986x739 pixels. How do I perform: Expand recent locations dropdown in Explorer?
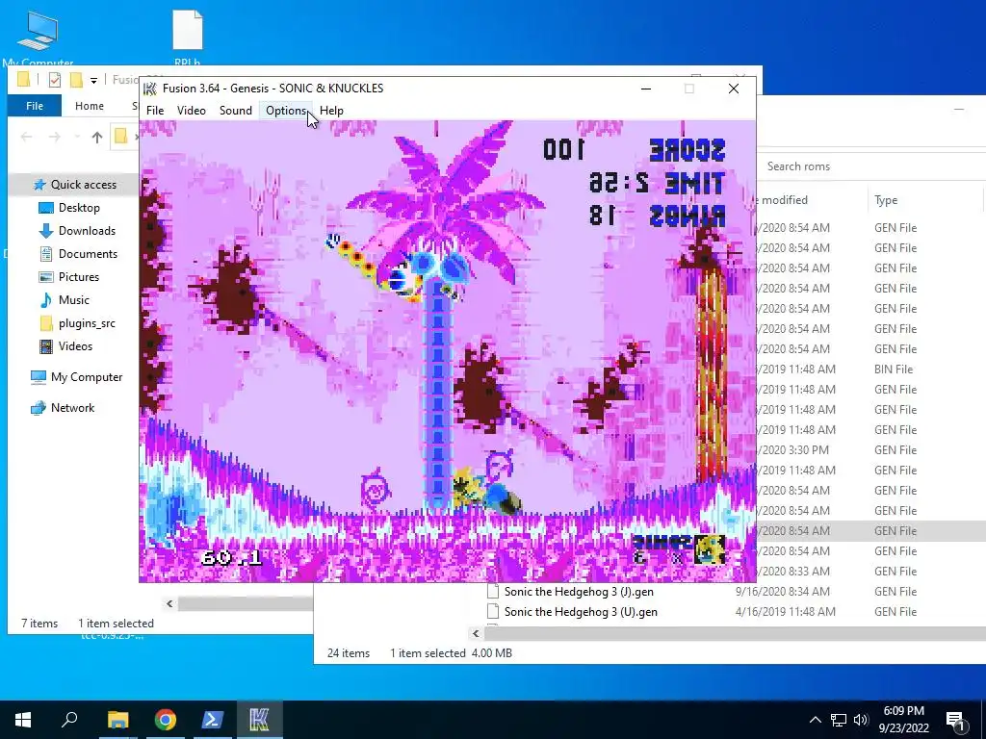click(77, 137)
